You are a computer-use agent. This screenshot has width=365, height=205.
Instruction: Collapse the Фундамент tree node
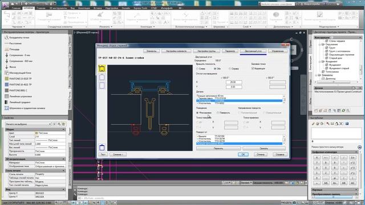[319, 61]
